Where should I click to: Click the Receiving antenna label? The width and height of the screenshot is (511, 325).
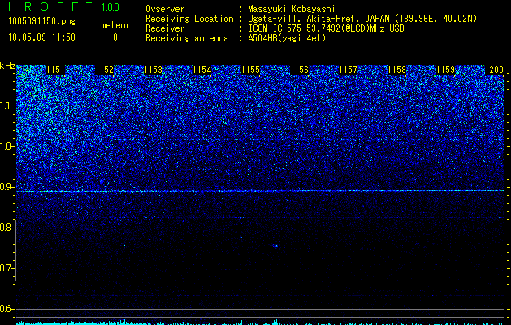[x=187, y=38]
